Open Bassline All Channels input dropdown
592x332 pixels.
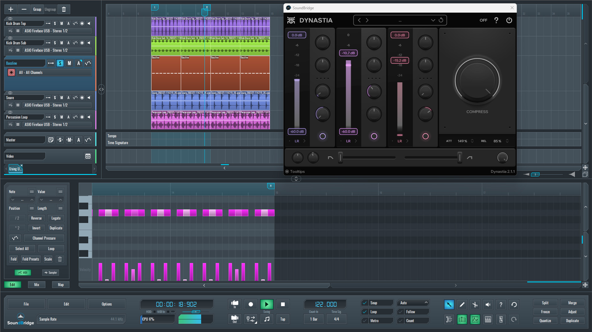[55, 73]
